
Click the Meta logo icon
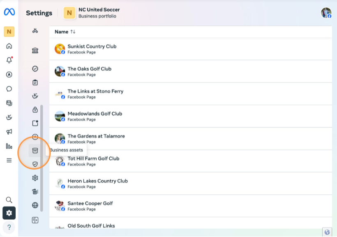[9, 12]
